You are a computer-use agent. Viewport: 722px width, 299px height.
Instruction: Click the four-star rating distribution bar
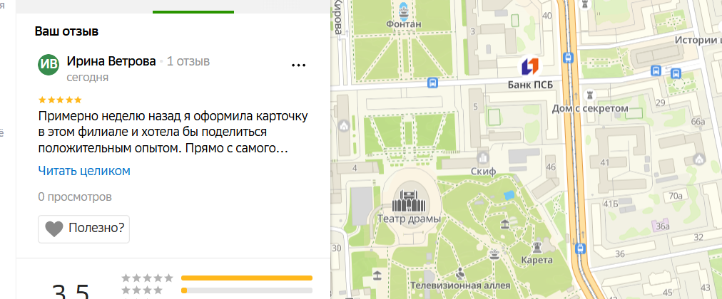point(247,290)
